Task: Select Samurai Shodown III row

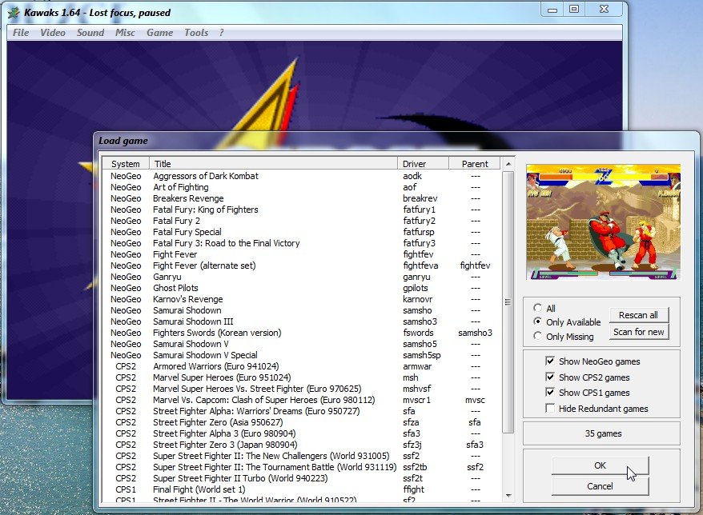Action: point(301,321)
